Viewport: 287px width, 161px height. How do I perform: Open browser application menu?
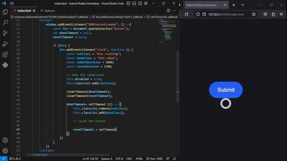[x=281, y=14]
